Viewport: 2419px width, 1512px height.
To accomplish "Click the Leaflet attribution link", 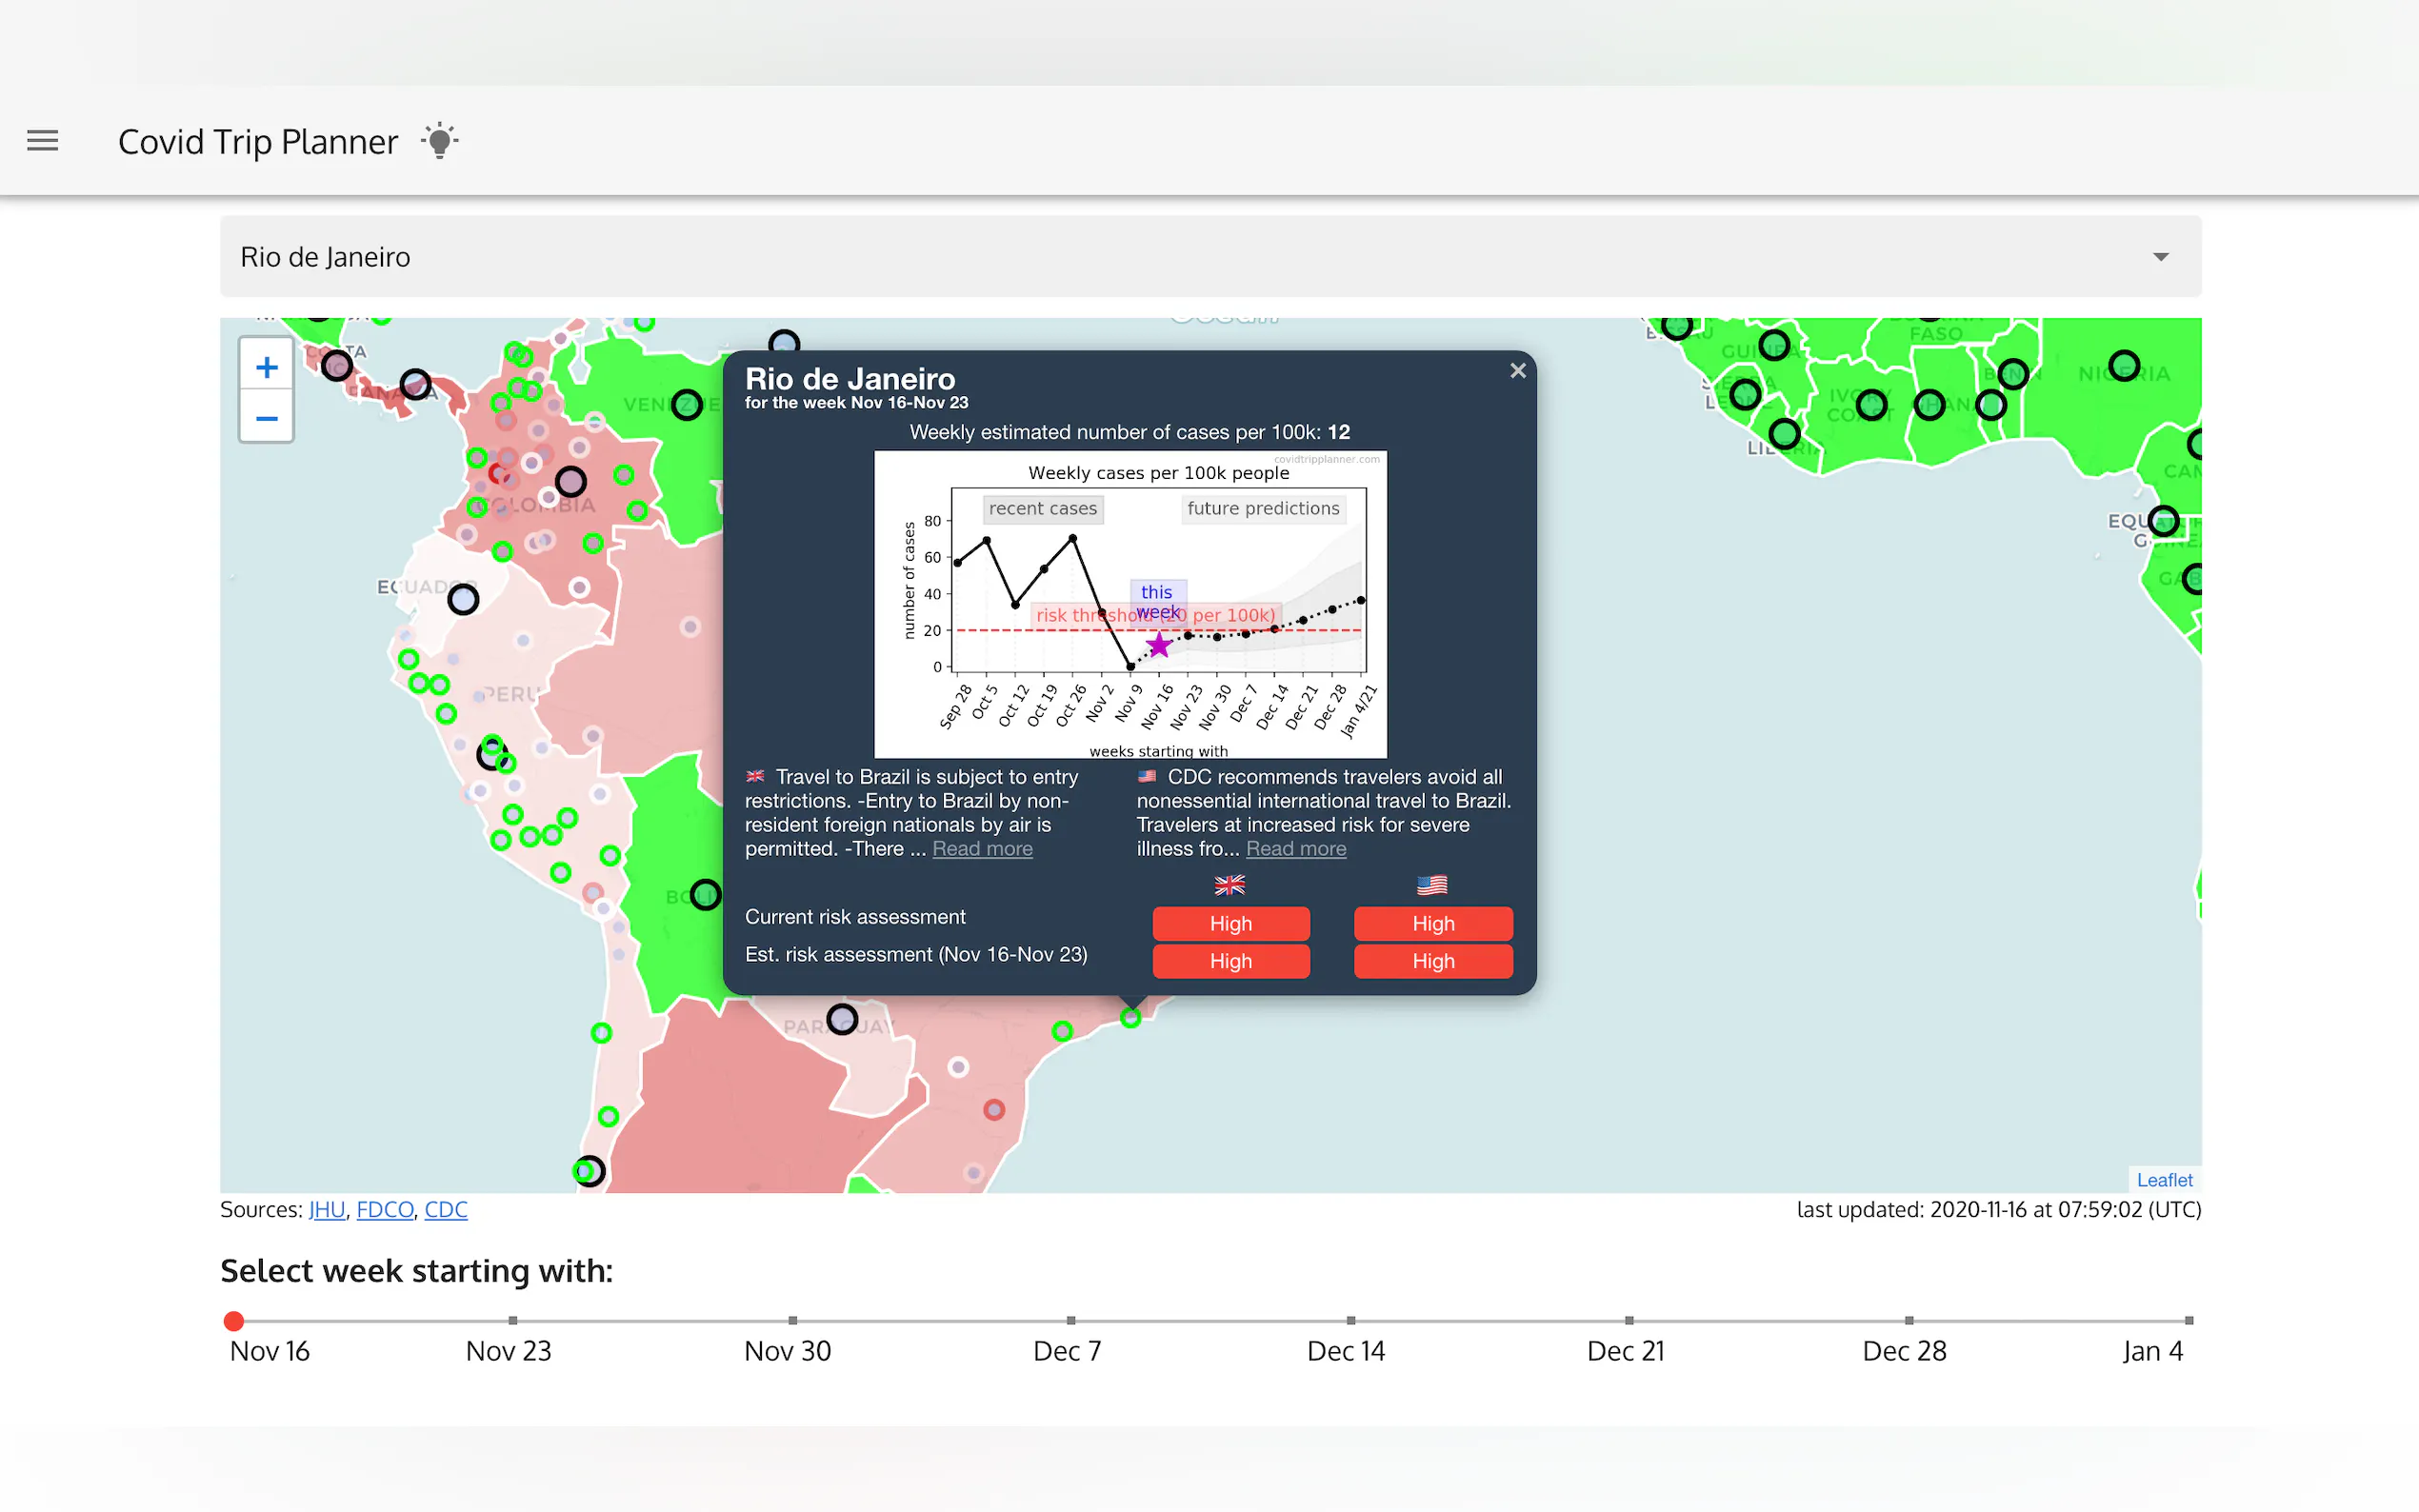I will [x=2164, y=1180].
